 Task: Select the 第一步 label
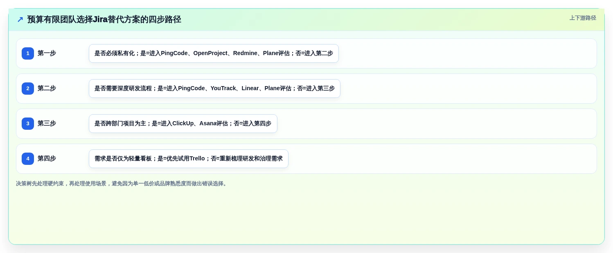coord(47,53)
